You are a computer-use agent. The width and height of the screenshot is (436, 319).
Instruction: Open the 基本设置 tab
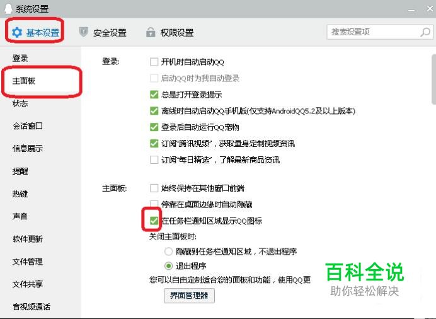[x=35, y=33]
